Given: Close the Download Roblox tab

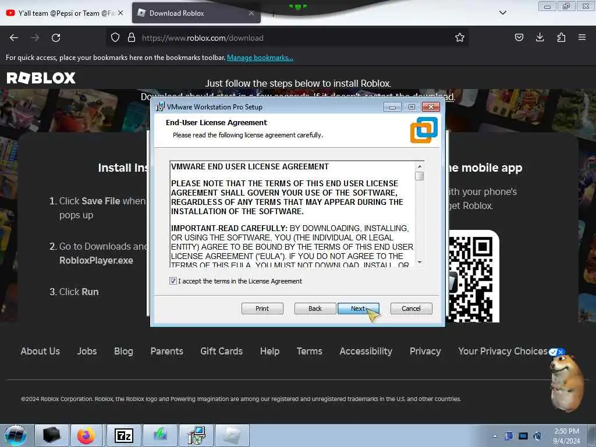Looking at the screenshot, I should (251, 13).
